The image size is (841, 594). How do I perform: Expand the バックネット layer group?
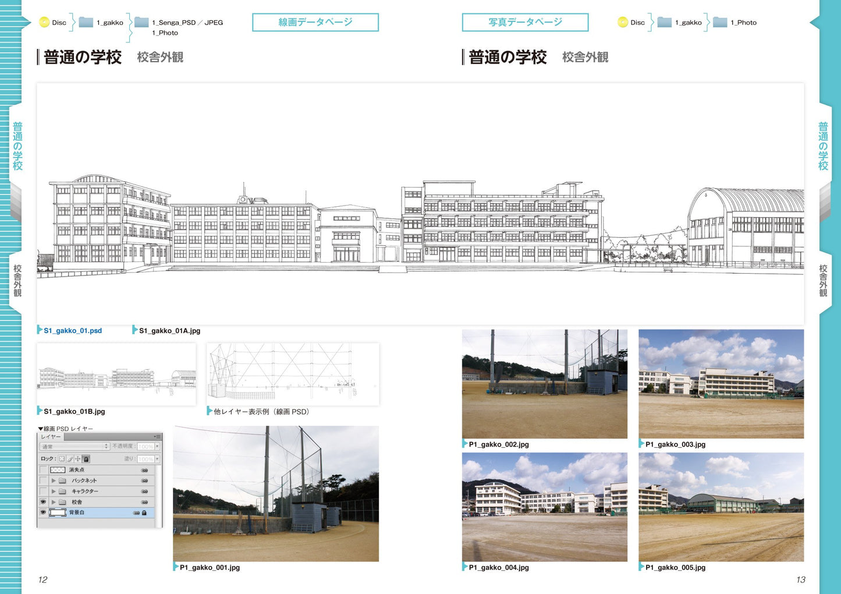(54, 481)
